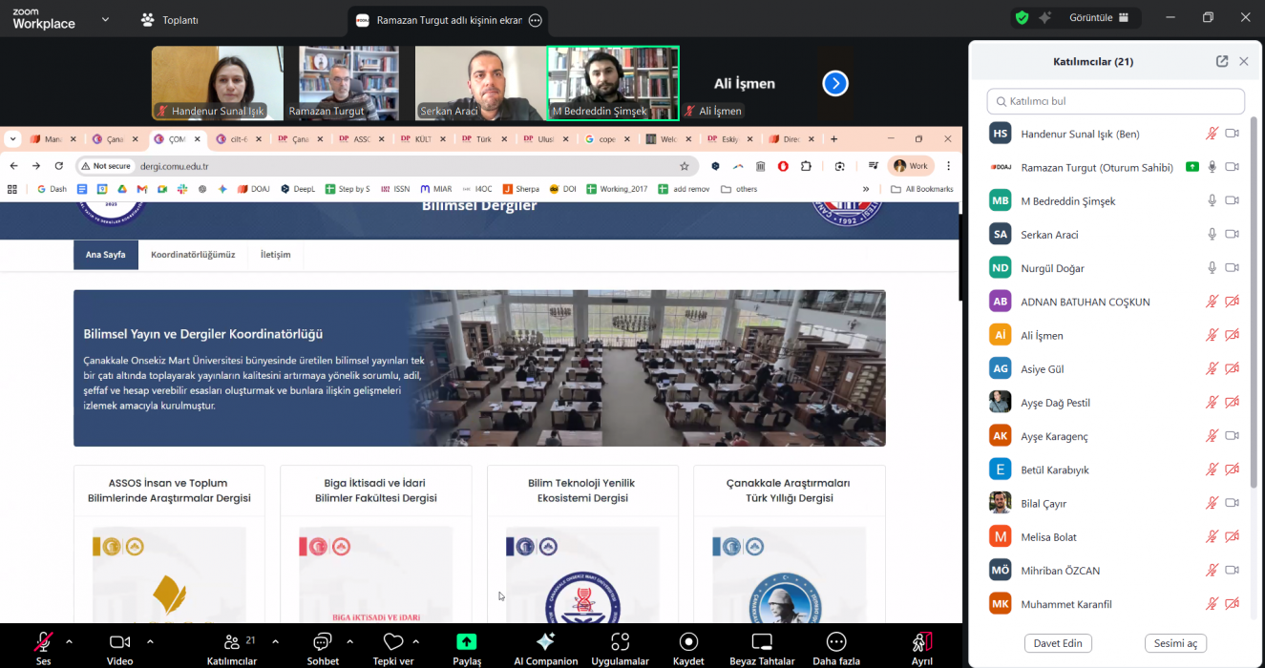Image resolution: width=1265 pixels, height=668 pixels.
Task: Expand the arrow next to Ses
Action: (69, 641)
